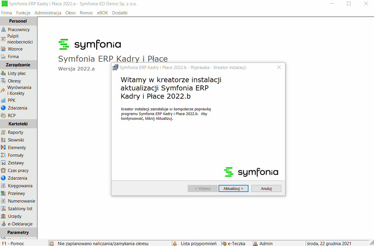Open Pracownicy via its person icon

click(x=4, y=30)
